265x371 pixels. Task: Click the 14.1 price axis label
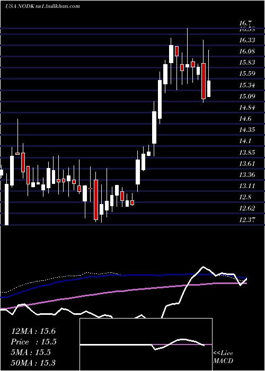pos(245,141)
